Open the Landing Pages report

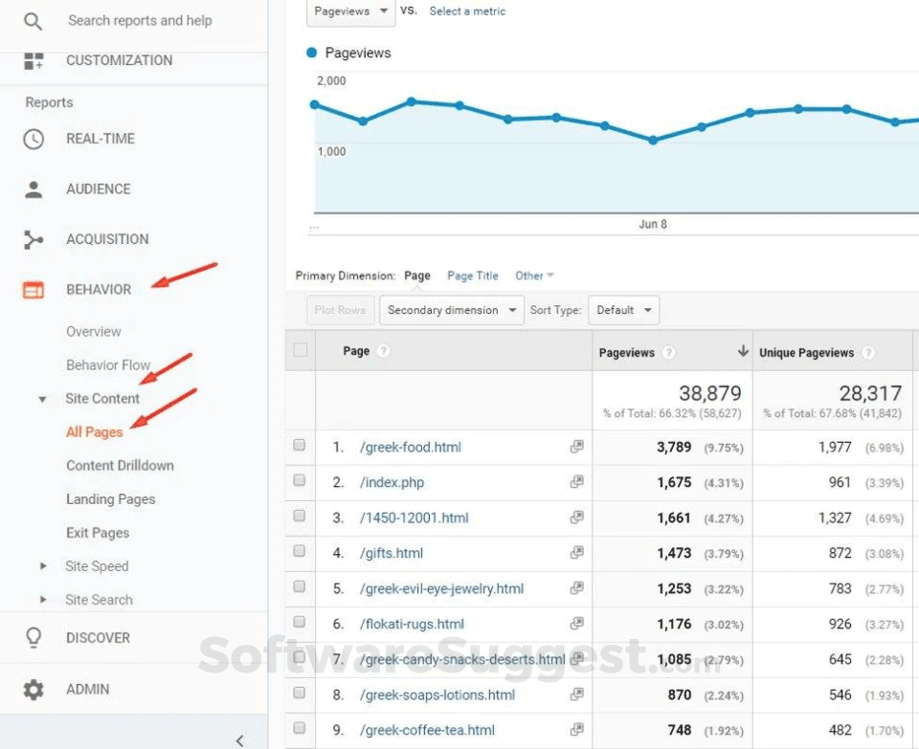tap(110, 499)
